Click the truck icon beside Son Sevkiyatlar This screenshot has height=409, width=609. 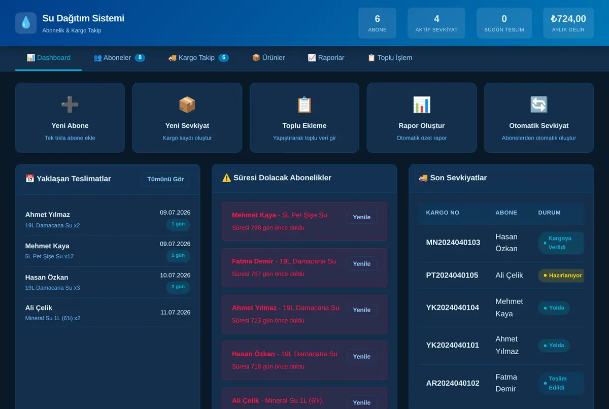pos(423,178)
